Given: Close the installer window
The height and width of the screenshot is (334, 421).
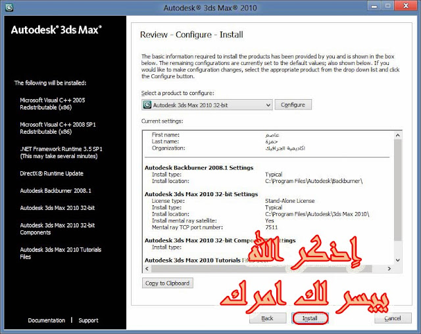Looking at the screenshot, I should pos(406,6).
